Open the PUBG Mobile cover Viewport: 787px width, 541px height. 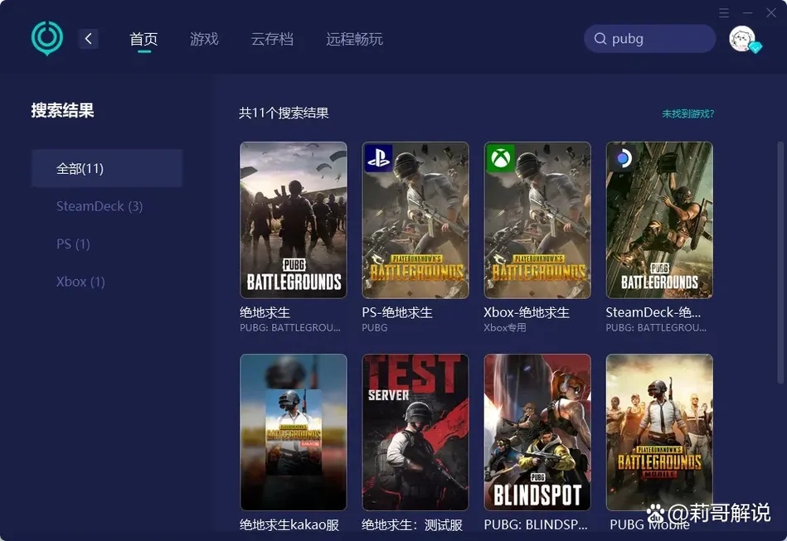point(659,432)
